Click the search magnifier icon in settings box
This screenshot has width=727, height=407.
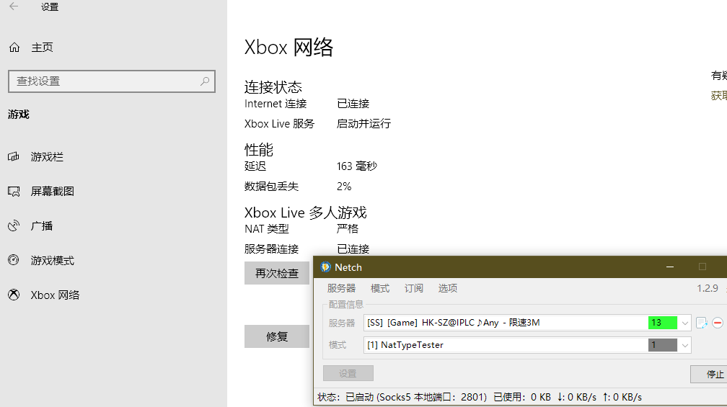(205, 81)
